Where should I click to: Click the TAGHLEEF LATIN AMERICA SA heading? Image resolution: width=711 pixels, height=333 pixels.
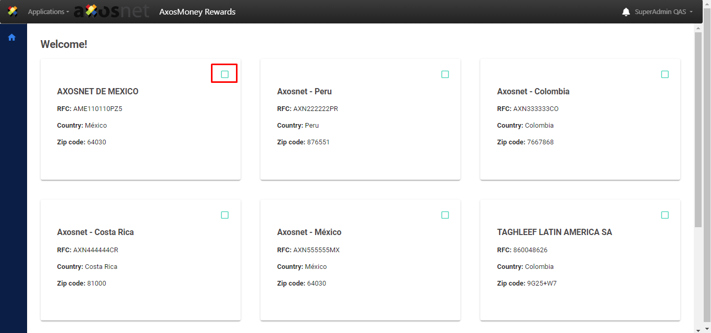click(554, 232)
